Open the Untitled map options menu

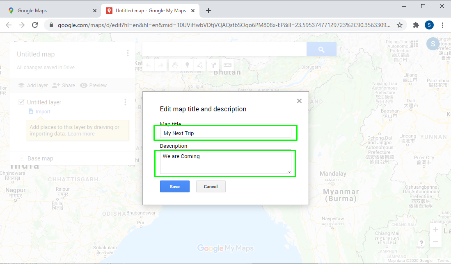point(128,53)
